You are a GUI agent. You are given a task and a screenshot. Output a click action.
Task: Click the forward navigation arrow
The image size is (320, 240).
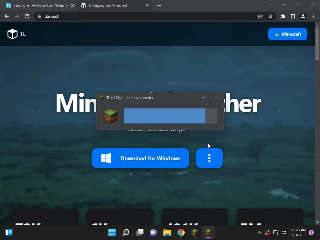(17, 16)
